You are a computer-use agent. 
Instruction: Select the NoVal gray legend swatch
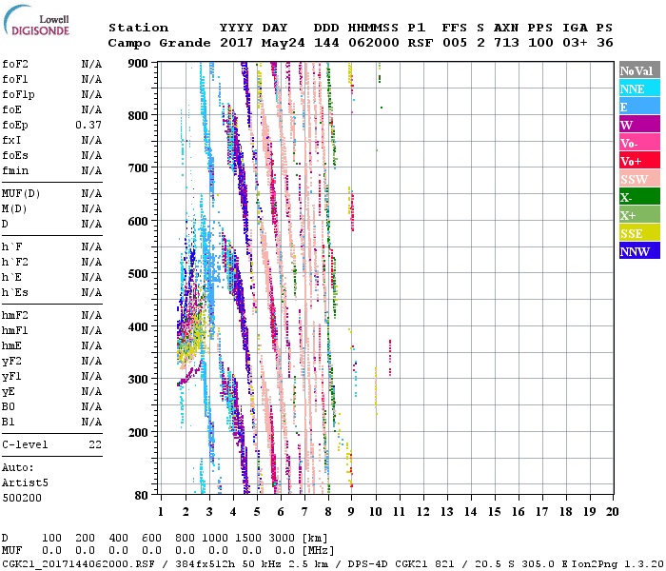pyautogui.click(x=639, y=70)
